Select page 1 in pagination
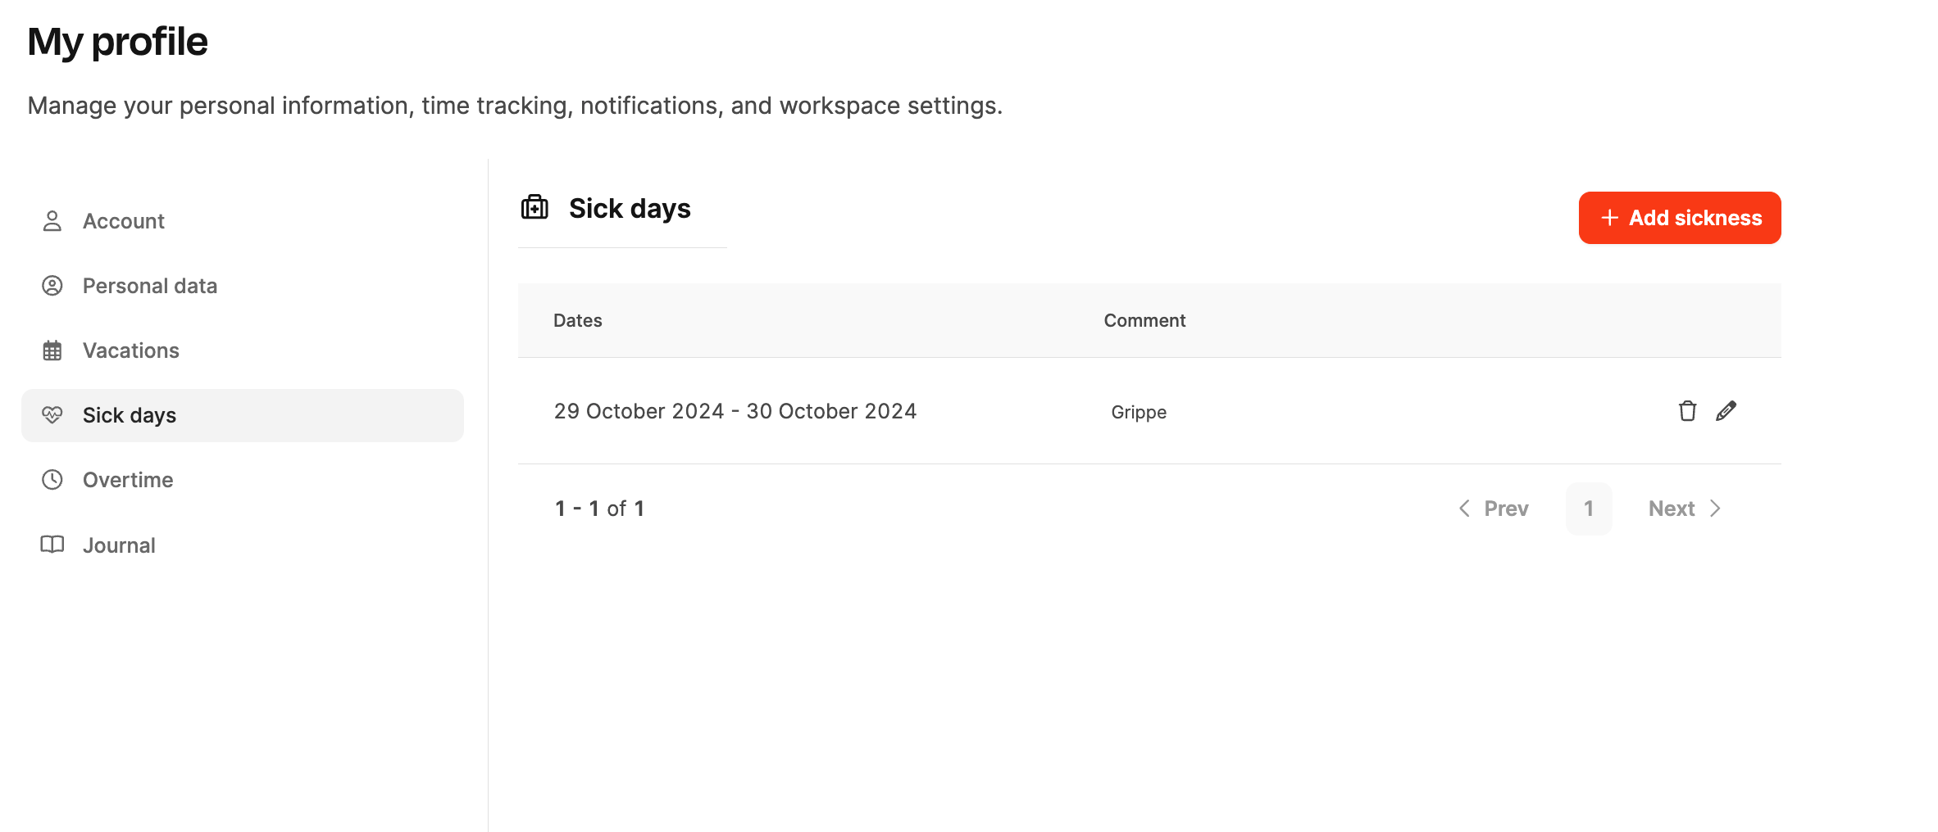The height and width of the screenshot is (832, 1938). [x=1589, y=509]
